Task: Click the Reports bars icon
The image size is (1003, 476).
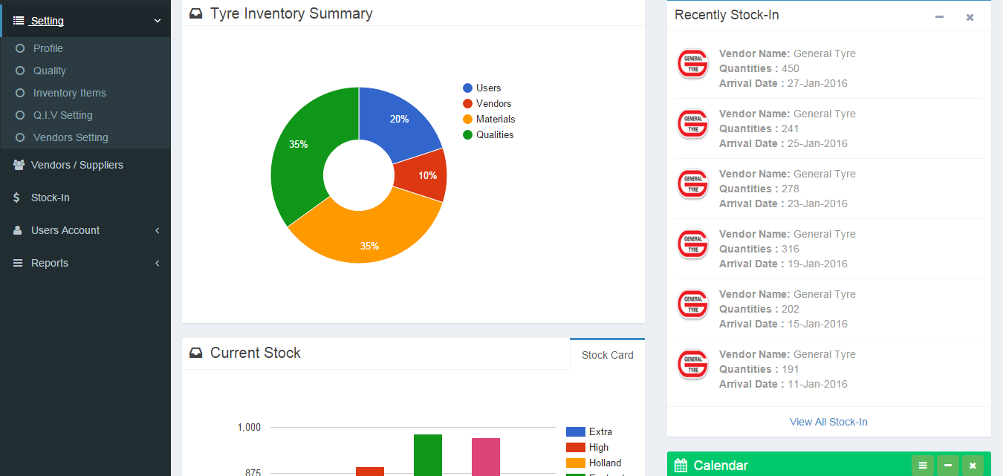Action: [18, 263]
